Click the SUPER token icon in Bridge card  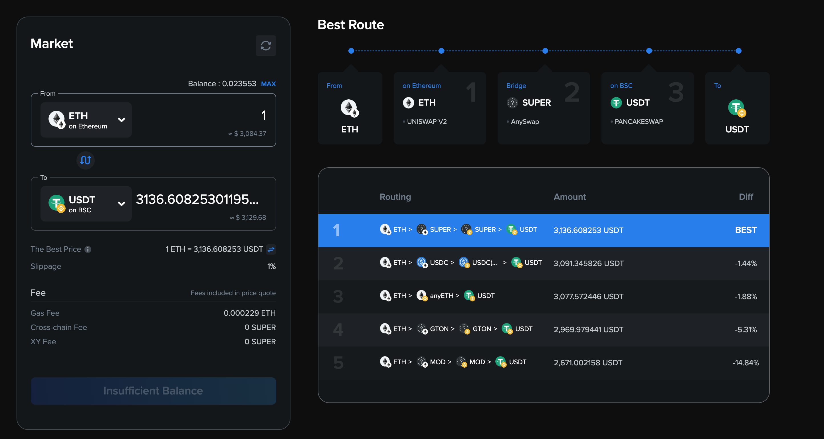click(x=512, y=103)
